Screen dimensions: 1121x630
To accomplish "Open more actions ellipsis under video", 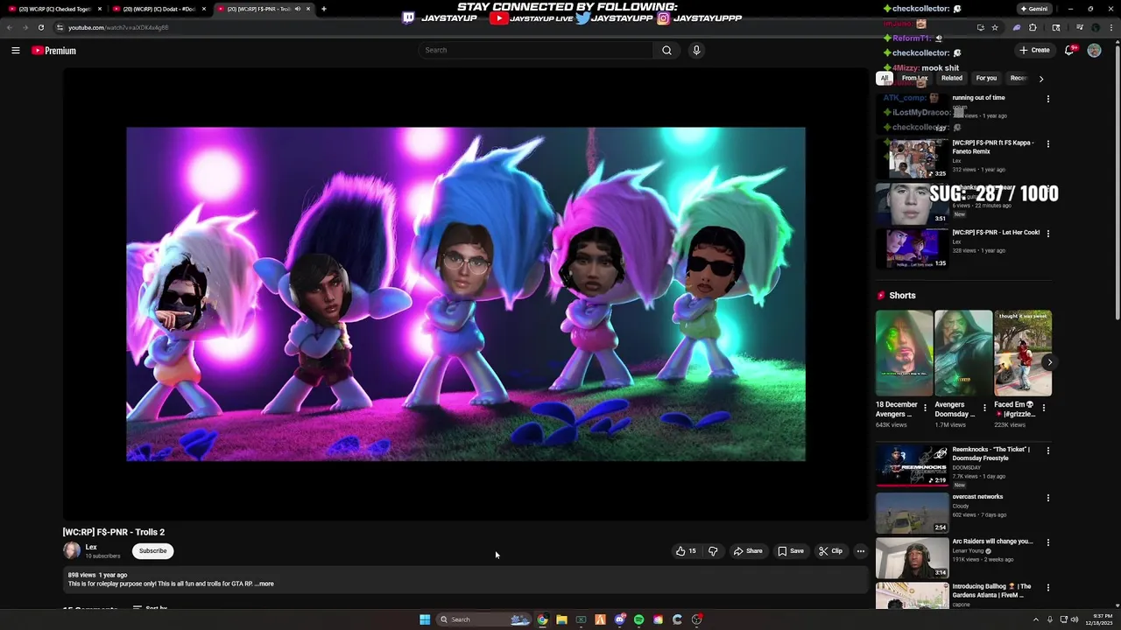I will tap(861, 551).
